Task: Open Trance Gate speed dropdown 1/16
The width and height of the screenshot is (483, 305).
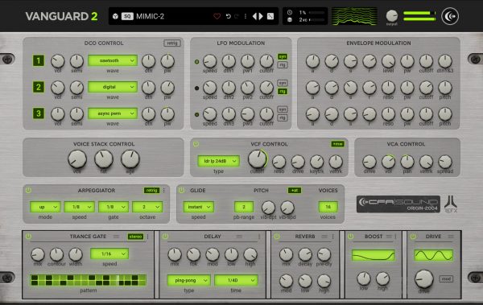Action: coord(109,253)
